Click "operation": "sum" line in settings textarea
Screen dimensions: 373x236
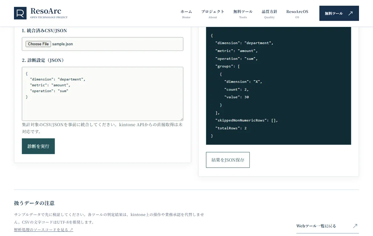pyautogui.click(x=49, y=91)
